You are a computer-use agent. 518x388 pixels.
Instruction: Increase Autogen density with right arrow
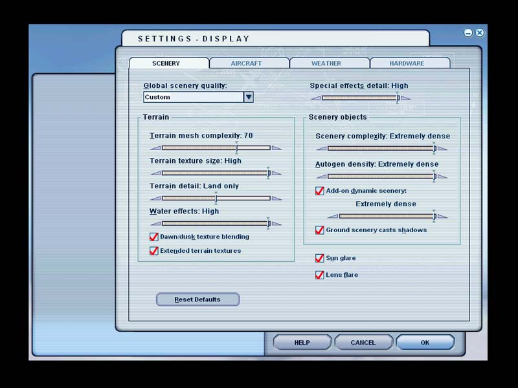click(442, 177)
